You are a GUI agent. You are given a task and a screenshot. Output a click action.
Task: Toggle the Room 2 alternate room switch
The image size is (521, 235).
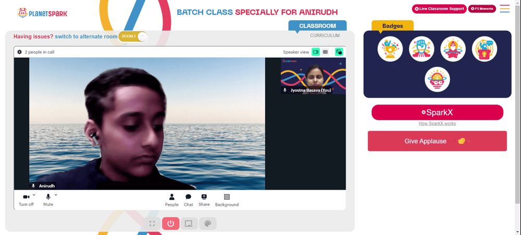pos(132,36)
